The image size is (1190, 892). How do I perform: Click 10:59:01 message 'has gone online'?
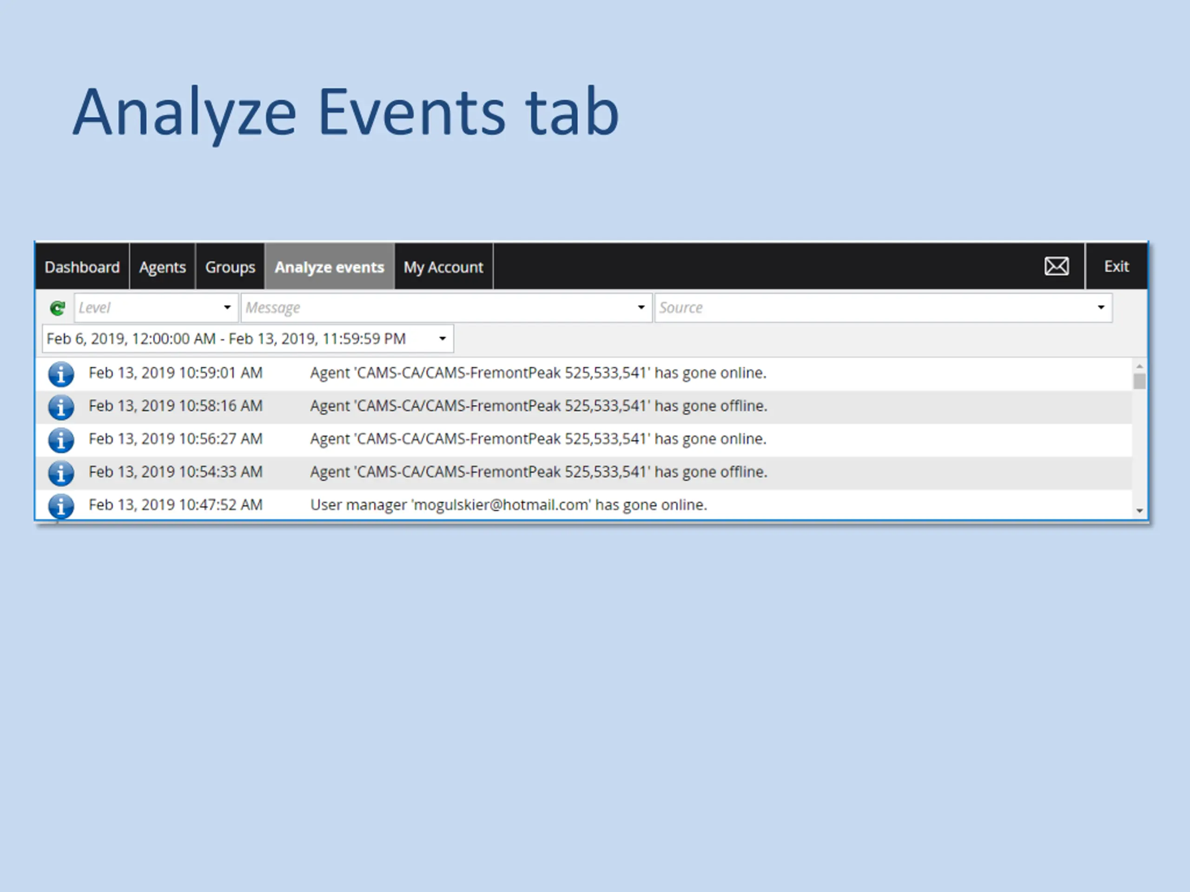[538, 373]
